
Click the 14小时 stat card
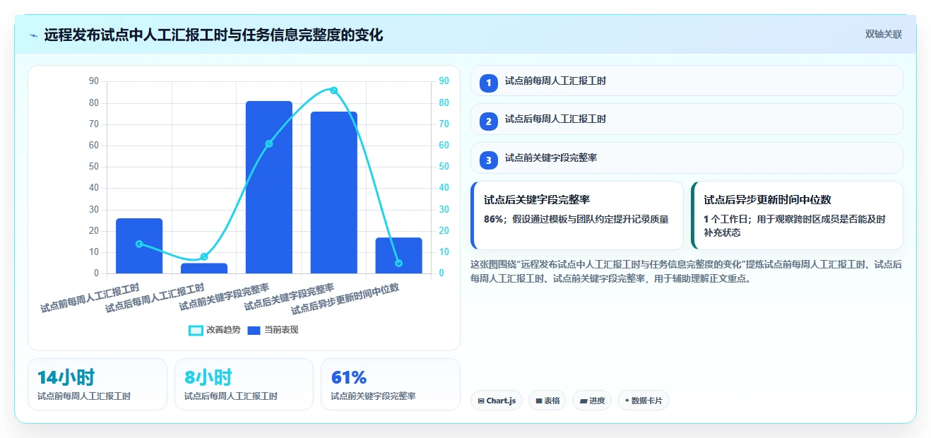[97, 384]
